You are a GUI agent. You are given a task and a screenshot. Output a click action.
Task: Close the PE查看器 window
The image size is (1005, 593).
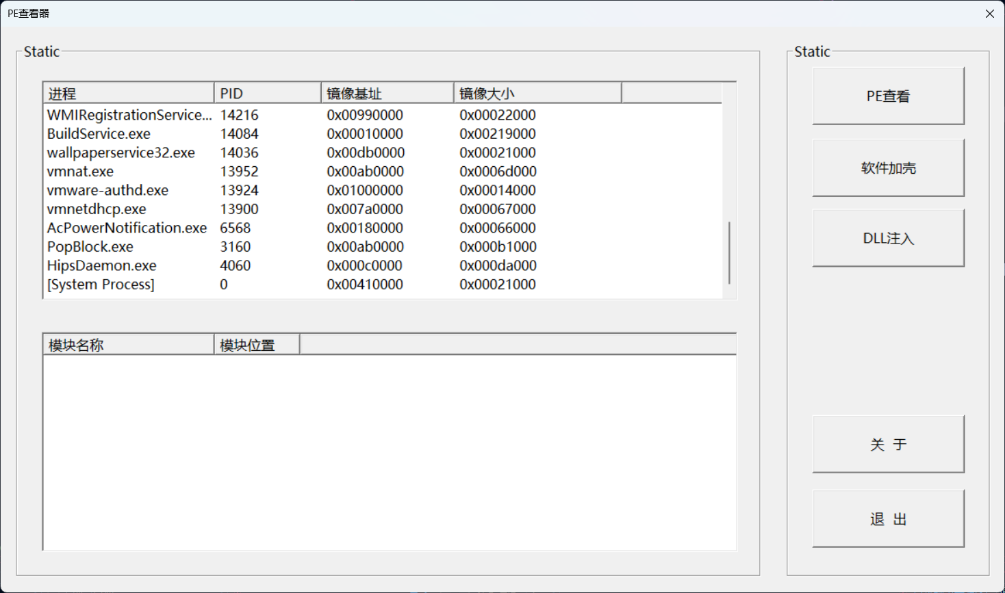[x=989, y=14]
